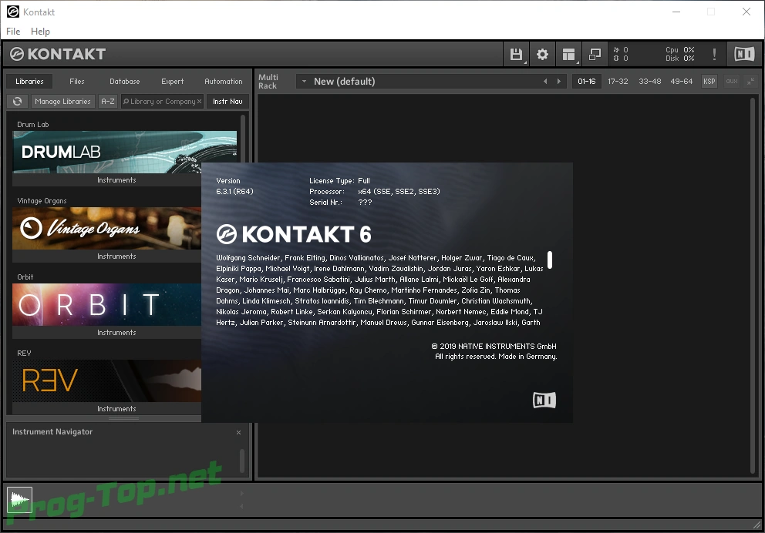Open the multi rack preset dropdown arrow
The image size is (765, 533).
point(304,82)
